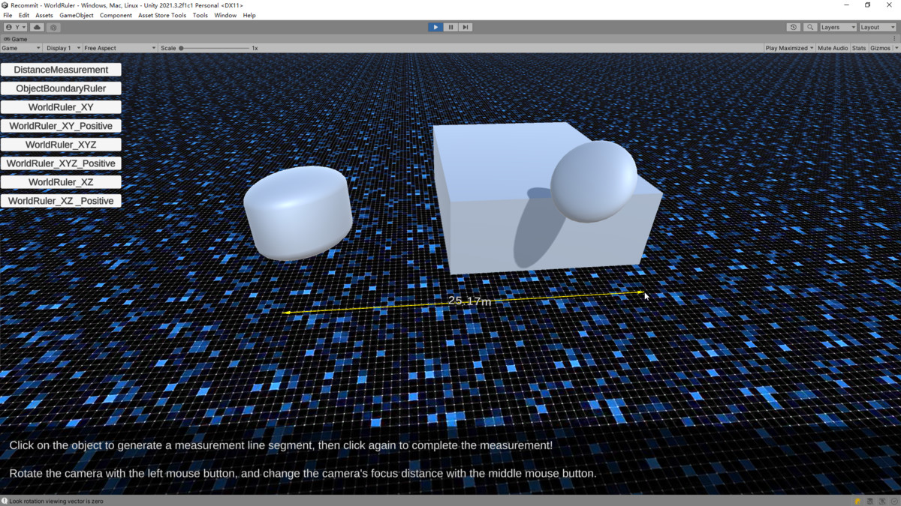Pause the running game
Image resolution: width=901 pixels, height=506 pixels.
coord(450,27)
